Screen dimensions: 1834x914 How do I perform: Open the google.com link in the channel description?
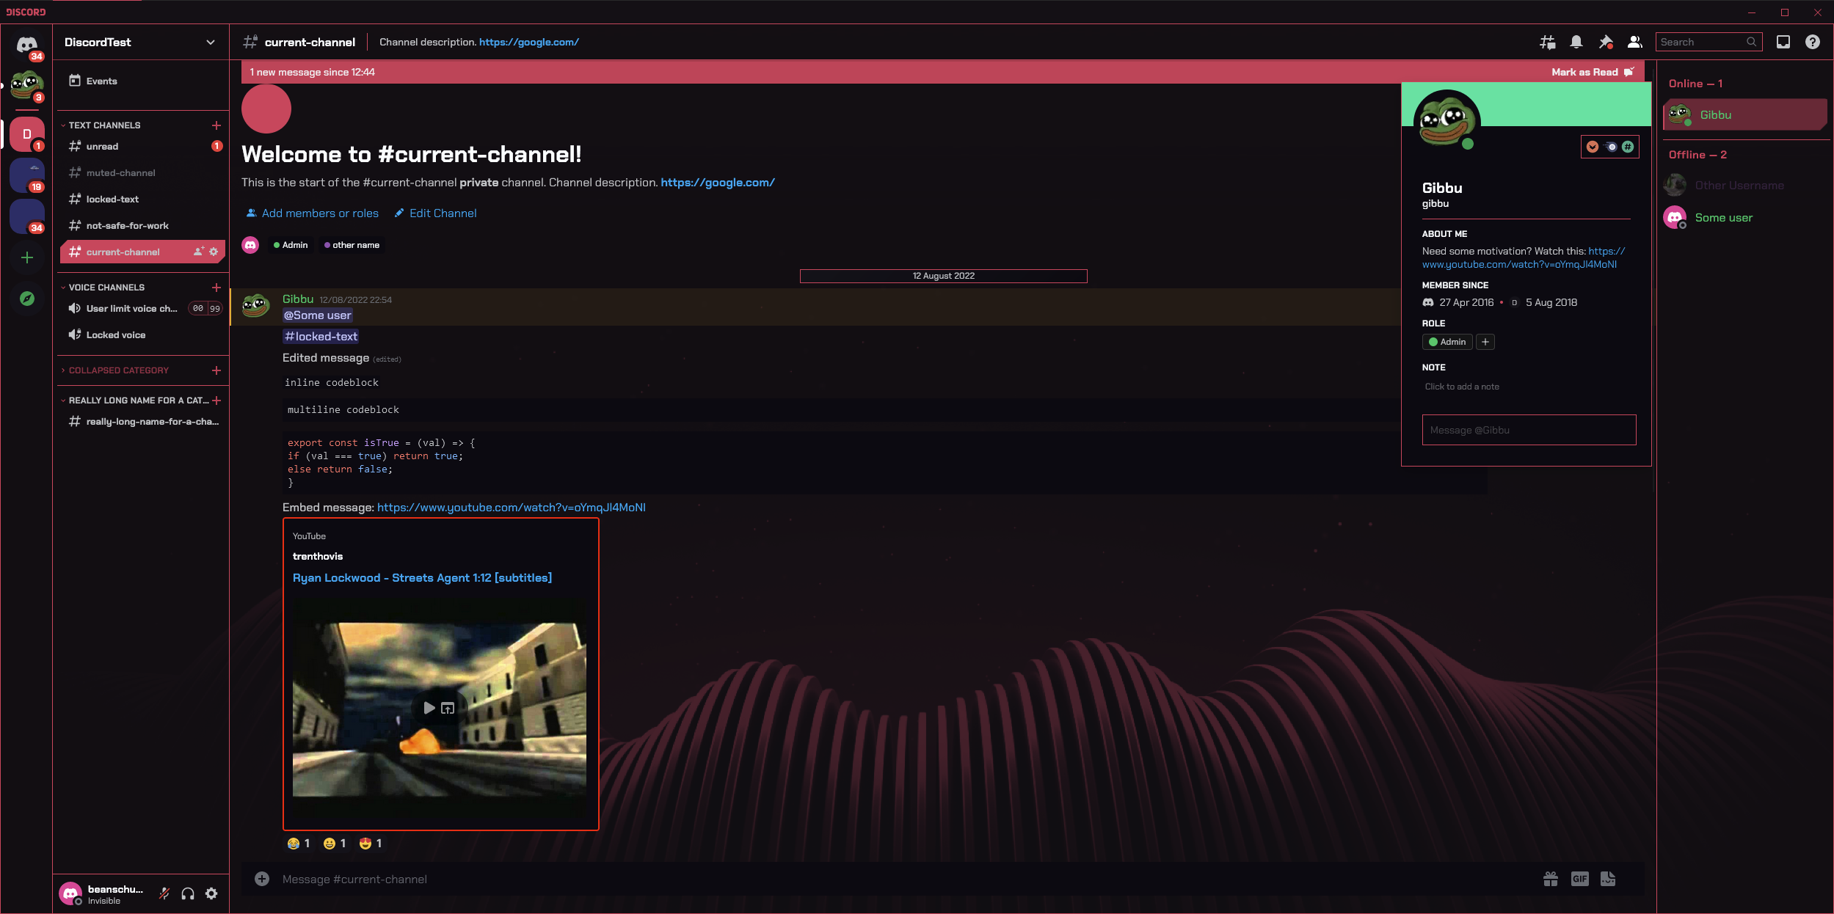(x=528, y=42)
